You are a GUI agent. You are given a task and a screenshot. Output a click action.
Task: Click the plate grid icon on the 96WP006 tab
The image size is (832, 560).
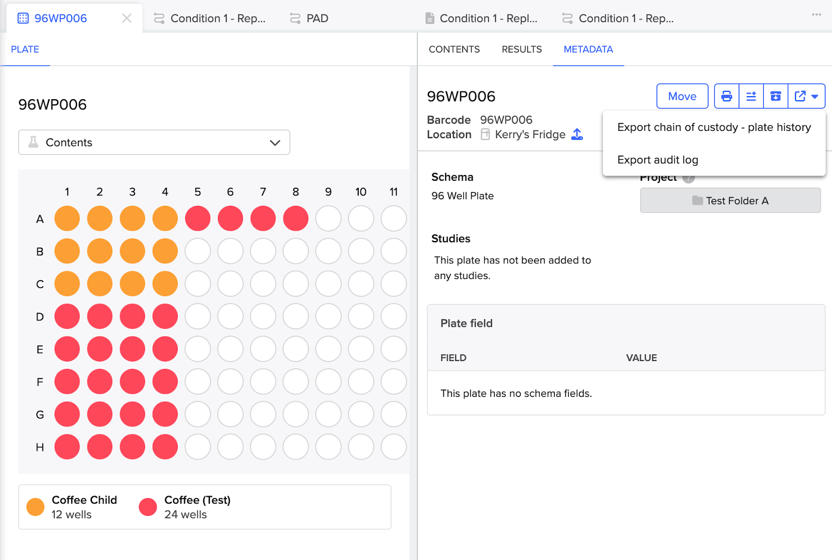(22, 18)
